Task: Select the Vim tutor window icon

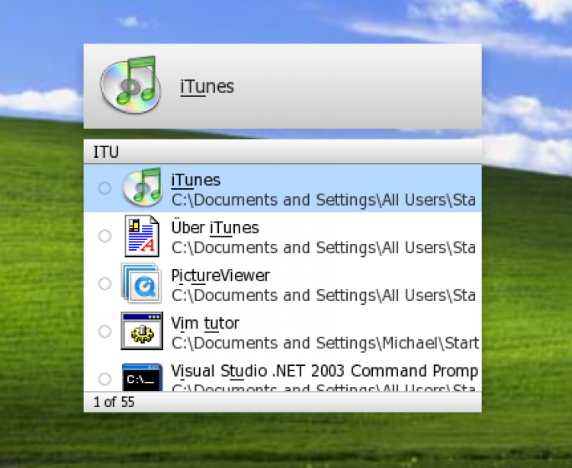Action: tap(142, 331)
